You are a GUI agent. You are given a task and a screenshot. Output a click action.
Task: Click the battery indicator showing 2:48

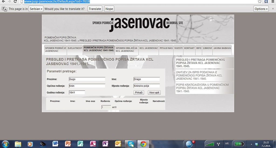(239, 144)
